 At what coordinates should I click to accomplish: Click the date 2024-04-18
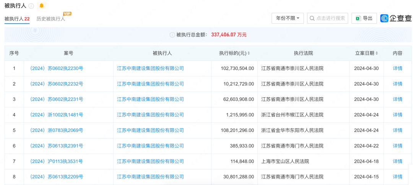point(366,161)
